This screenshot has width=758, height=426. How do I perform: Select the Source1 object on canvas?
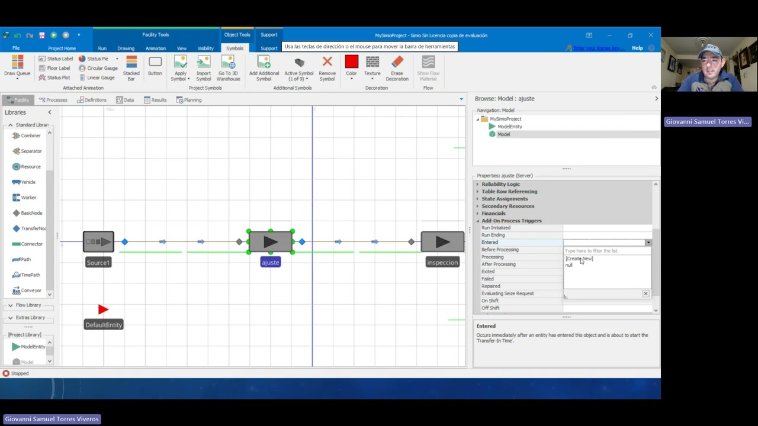click(x=98, y=241)
